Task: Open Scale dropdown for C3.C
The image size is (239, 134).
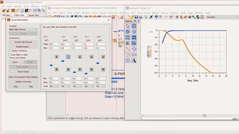Action: 100,86
